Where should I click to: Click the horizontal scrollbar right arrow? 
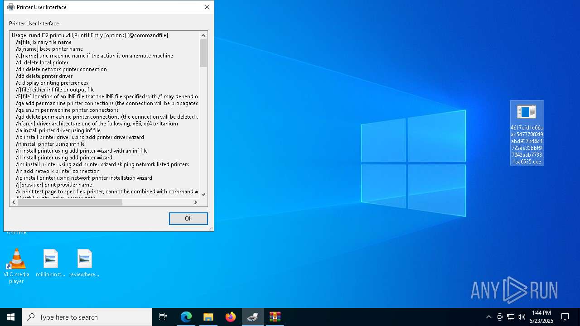pos(195,202)
